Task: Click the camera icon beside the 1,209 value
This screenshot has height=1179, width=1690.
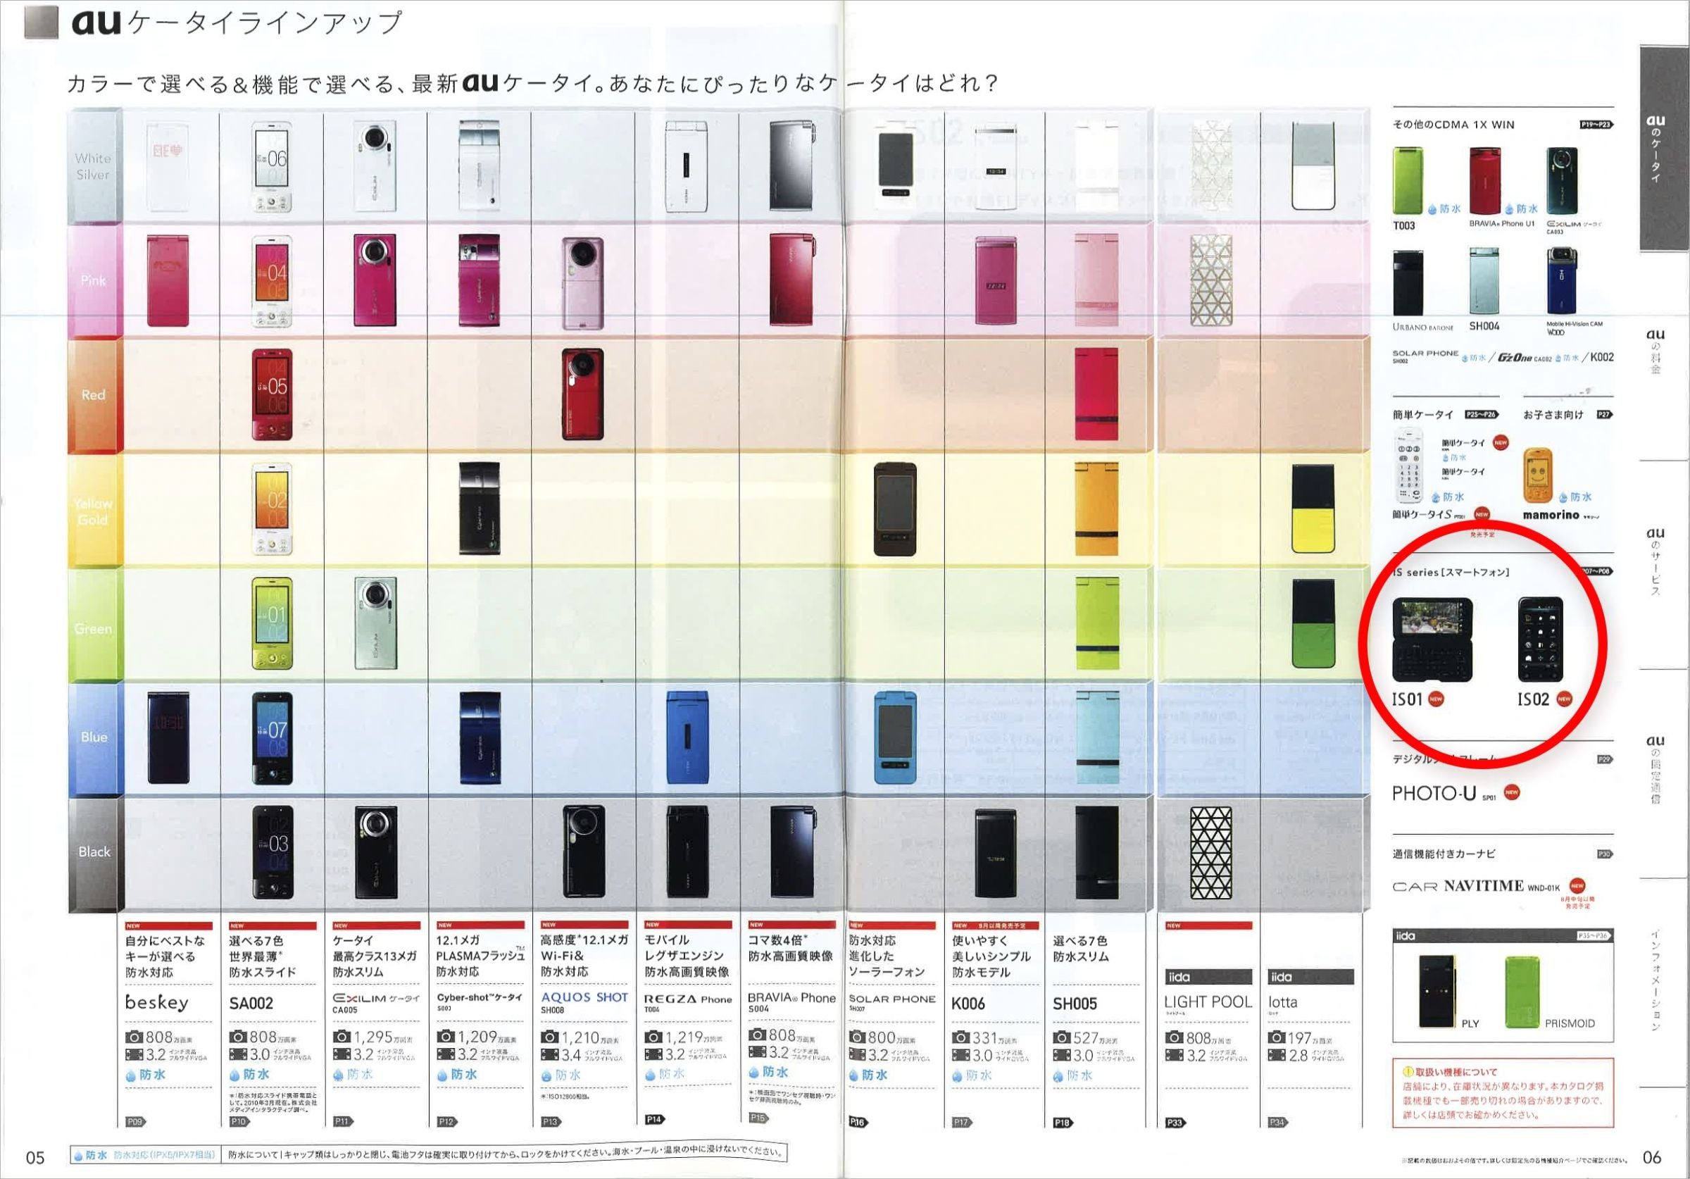Action: click(445, 1036)
